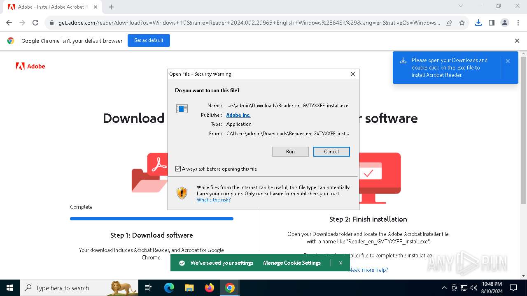
Task: Click the green checkmark in cookie banner
Action: pyautogui.click(x=182, y=263)
